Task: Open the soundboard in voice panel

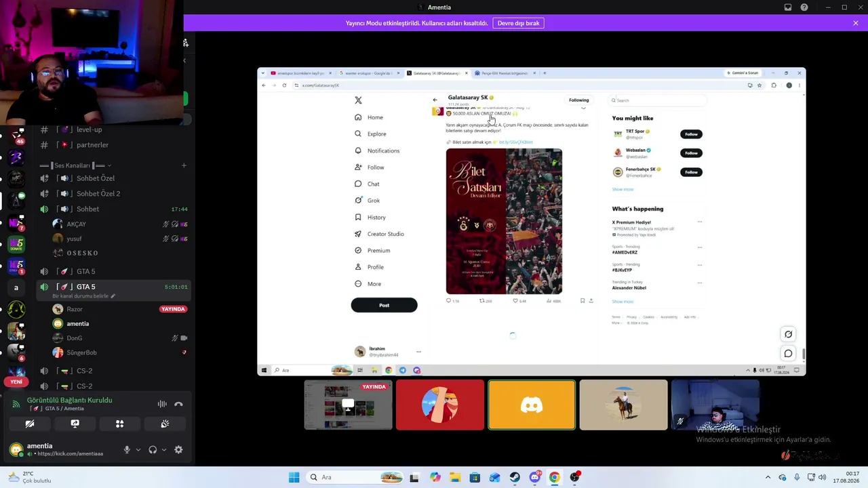Action: (165, 424)
